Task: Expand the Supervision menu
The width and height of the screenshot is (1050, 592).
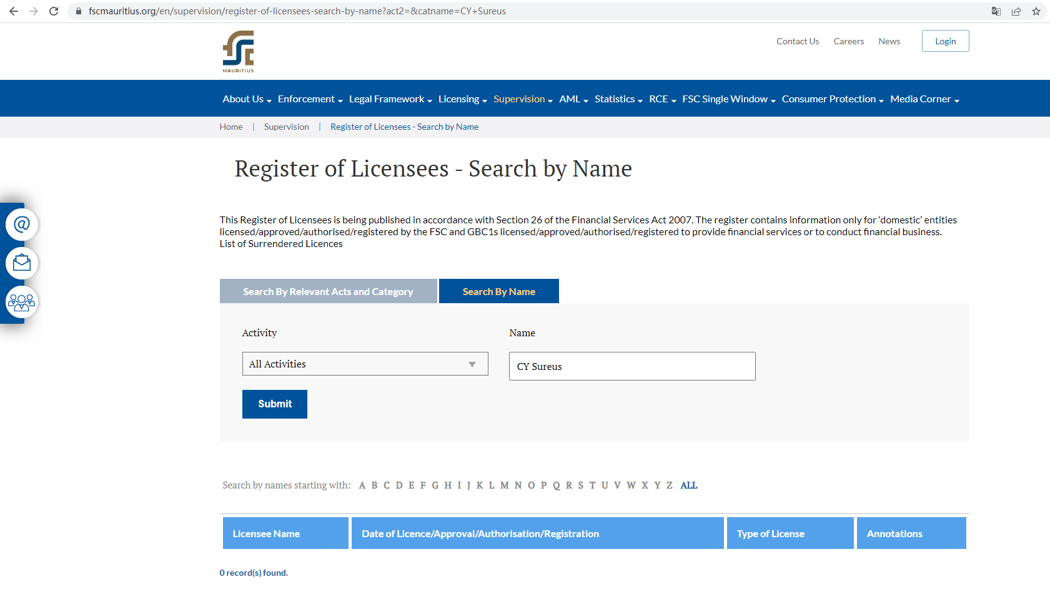Action: click(523, 99)
